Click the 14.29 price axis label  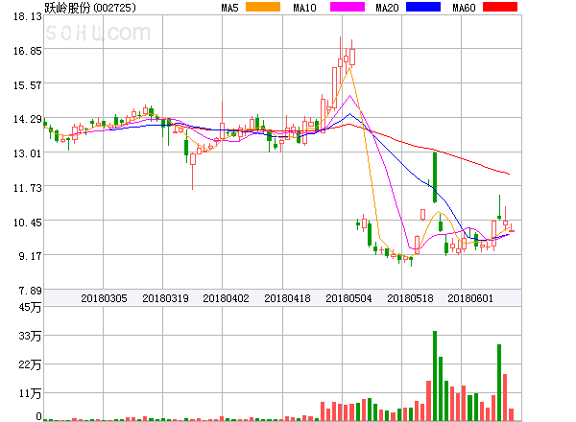coord(28,119)
